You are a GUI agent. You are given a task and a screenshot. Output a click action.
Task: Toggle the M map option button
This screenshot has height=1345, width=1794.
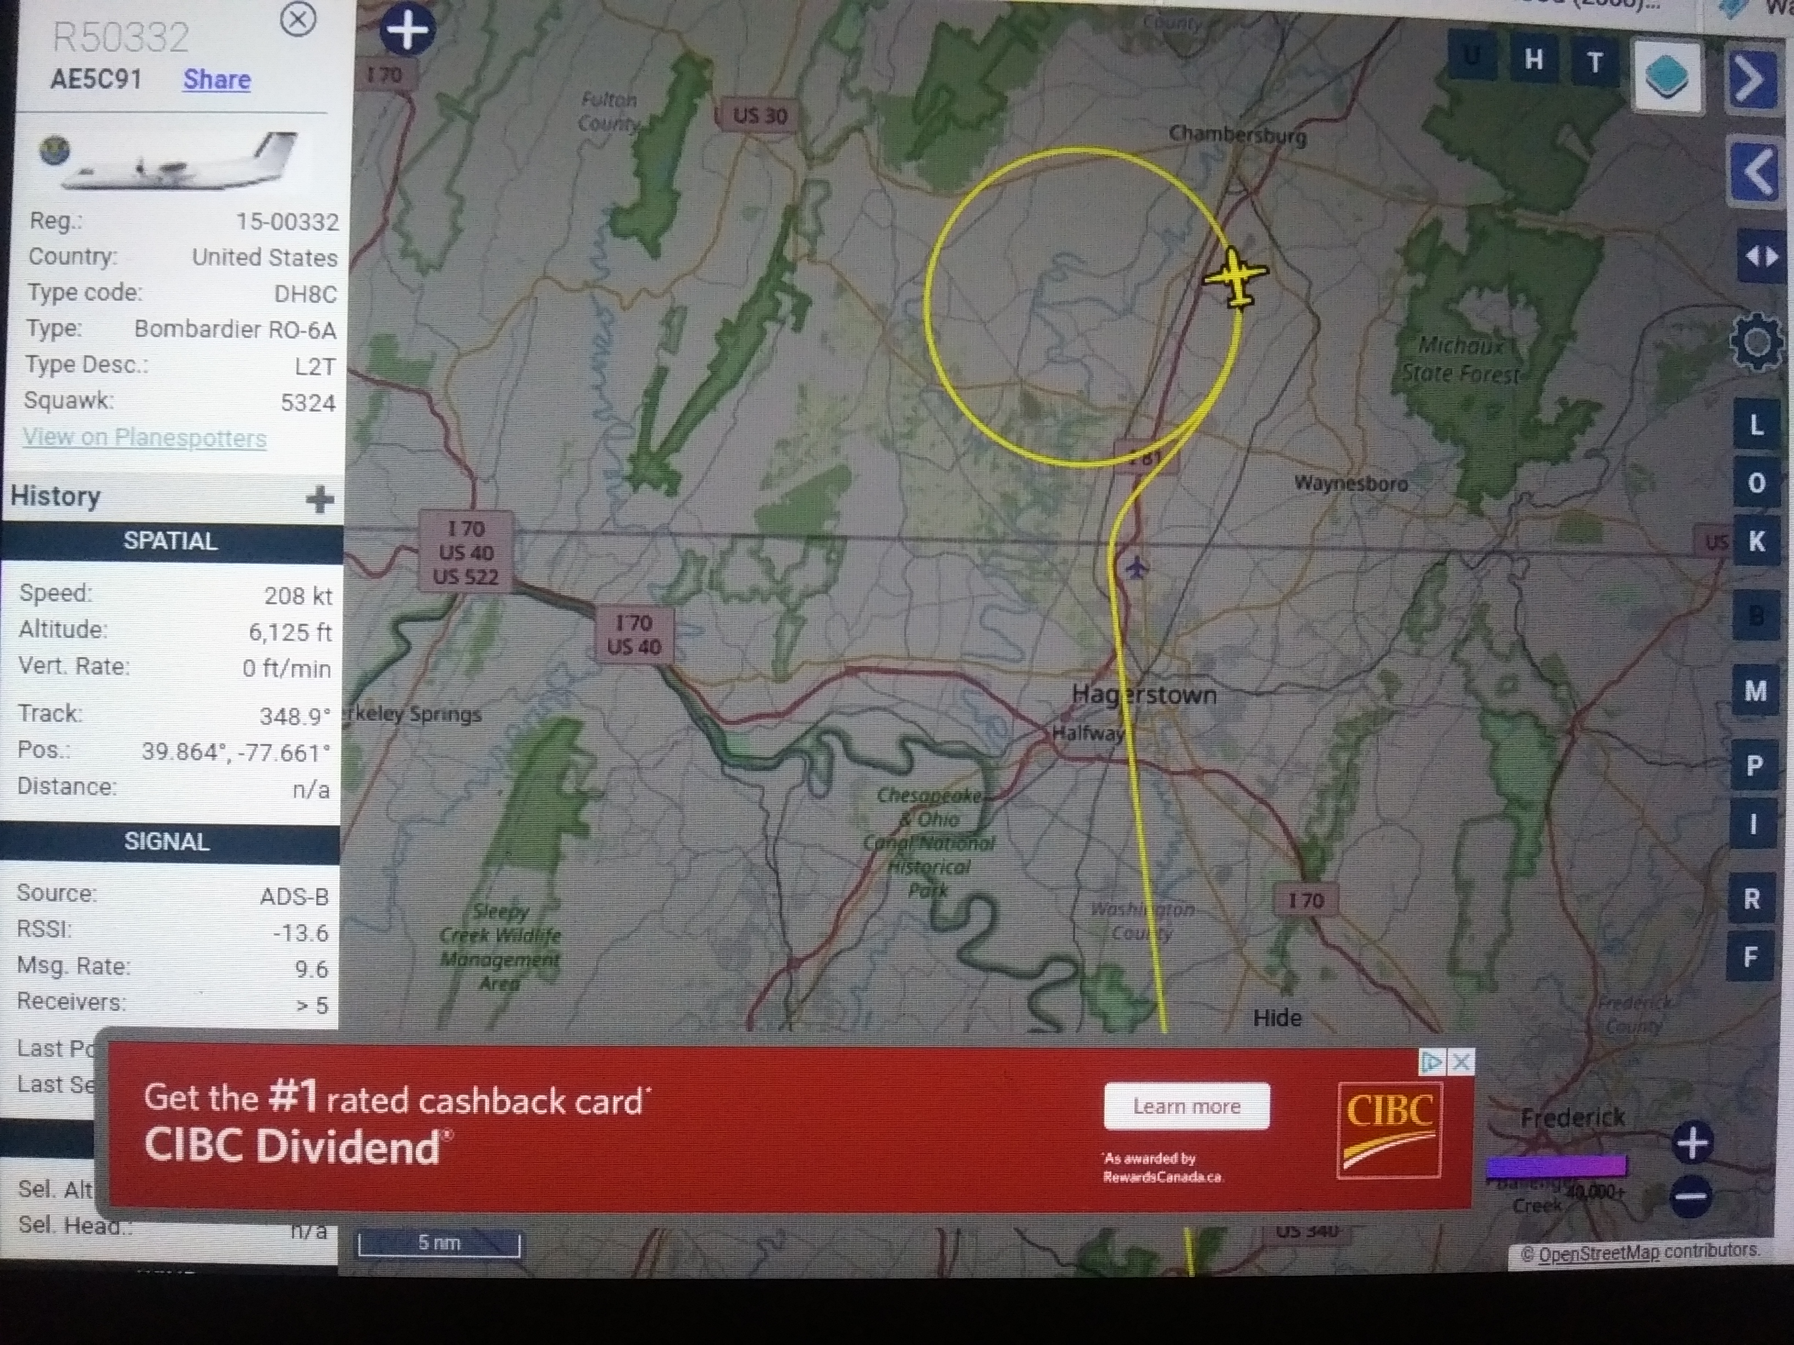click(x=1755, y=692)
